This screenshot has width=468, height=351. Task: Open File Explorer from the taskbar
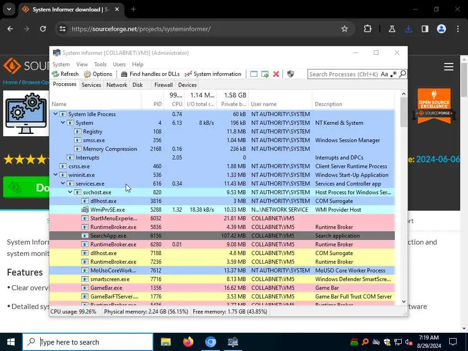tap(165, 342)
